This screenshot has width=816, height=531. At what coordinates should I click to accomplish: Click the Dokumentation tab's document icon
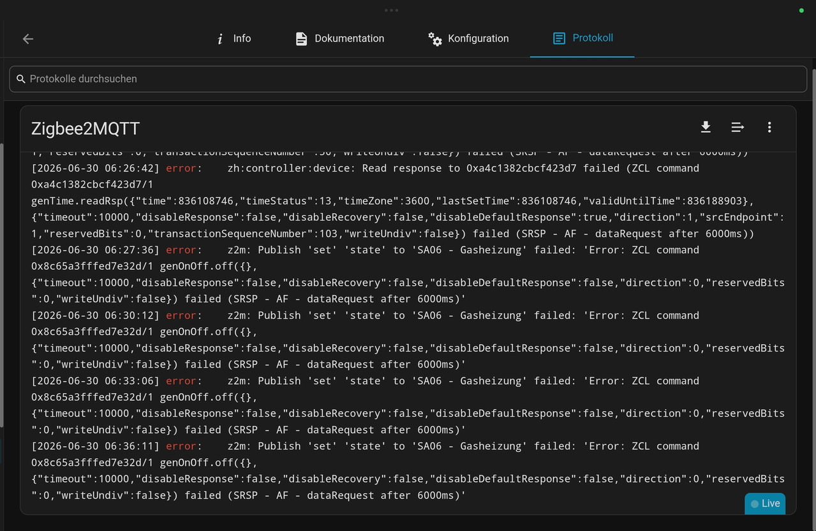click(301, 39)
